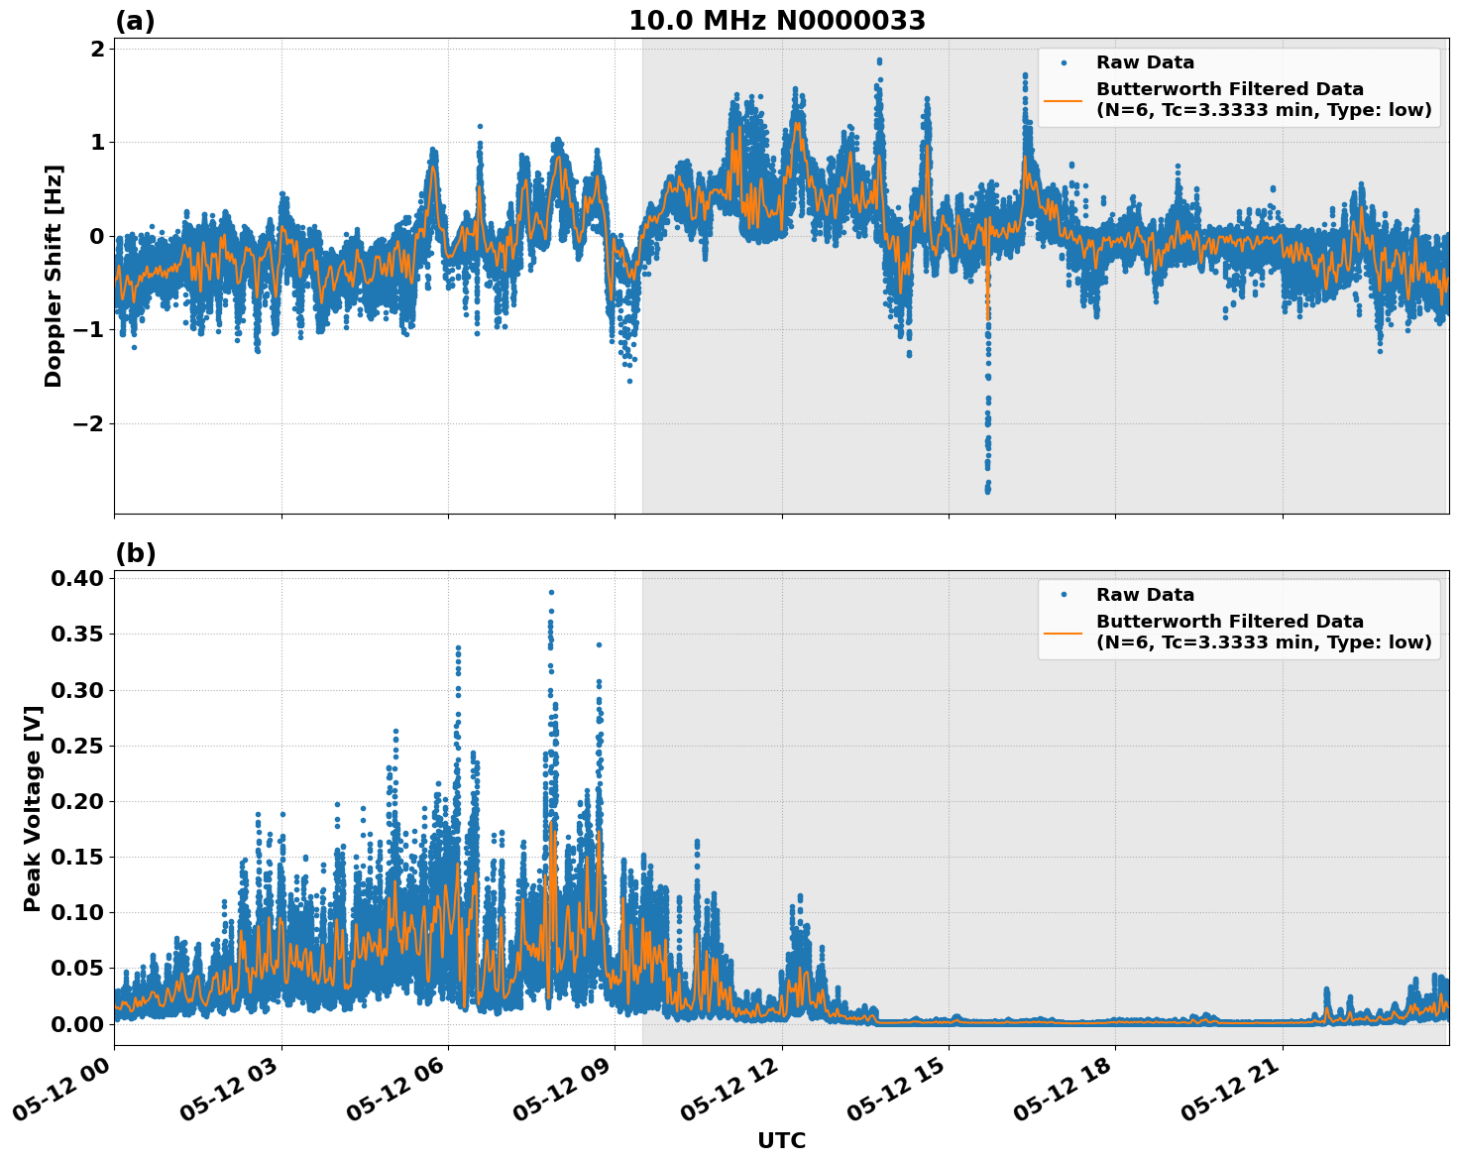Image resolution: width=1459 pixels, height=1162 pixels.
Task: Click the title 10.0 MHz N0000033
Action: [778, 20]
